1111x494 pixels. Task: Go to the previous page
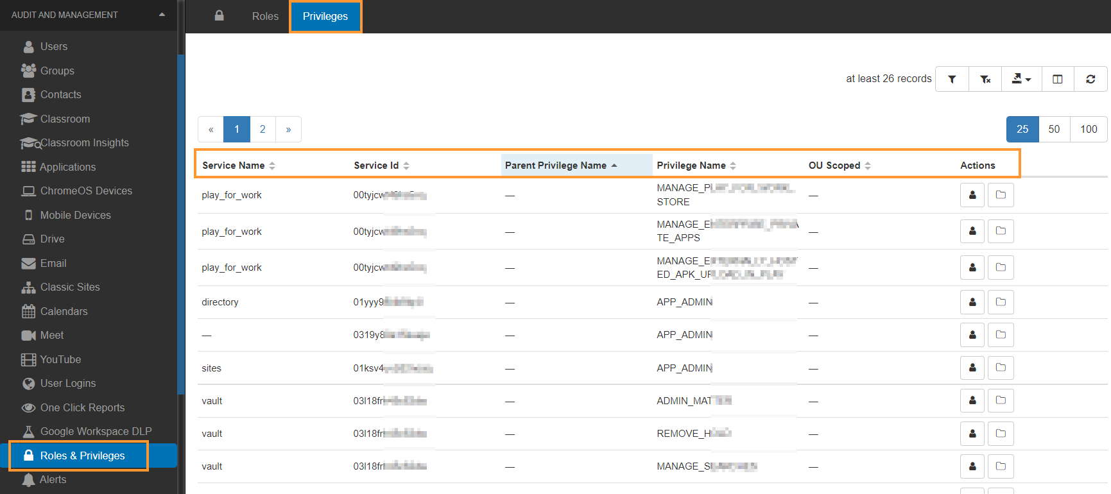pos(211,129)
